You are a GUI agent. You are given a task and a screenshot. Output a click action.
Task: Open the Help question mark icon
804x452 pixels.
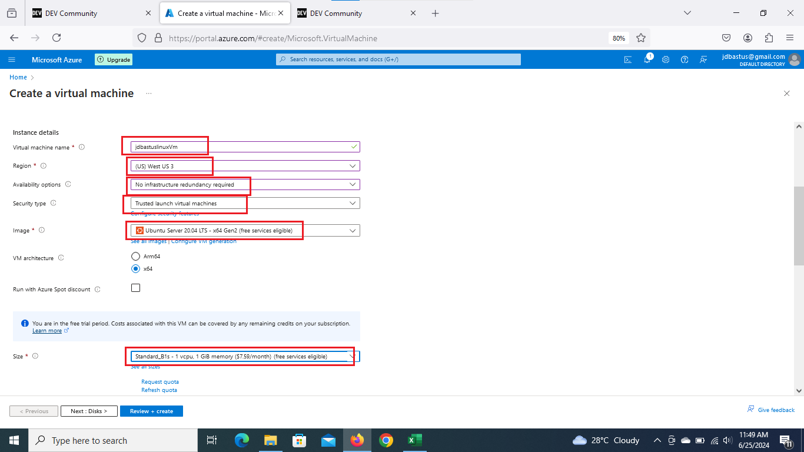click(685, 59)
